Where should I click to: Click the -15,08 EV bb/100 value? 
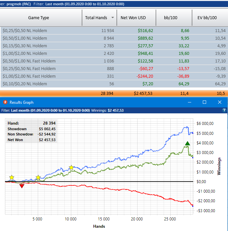(x=220, y=69)
